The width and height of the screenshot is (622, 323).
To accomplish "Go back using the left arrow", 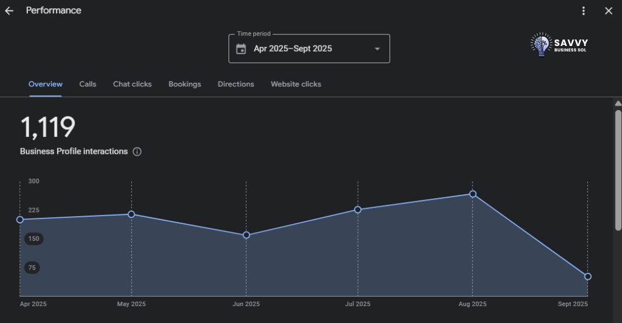I will [9, 11].
